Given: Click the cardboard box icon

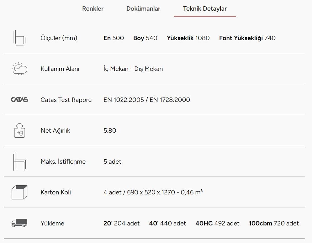Looking at the screenshot, I should point(19,192).
